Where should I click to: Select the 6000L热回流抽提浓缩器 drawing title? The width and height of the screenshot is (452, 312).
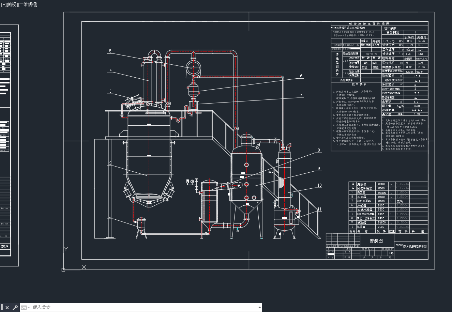pos(411,246)
